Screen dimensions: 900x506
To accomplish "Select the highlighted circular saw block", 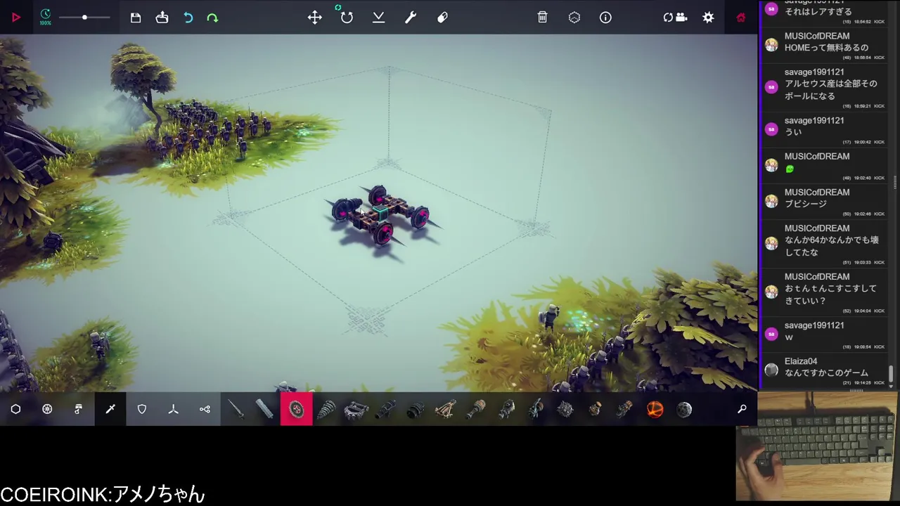I will click(x=296, y=409).
